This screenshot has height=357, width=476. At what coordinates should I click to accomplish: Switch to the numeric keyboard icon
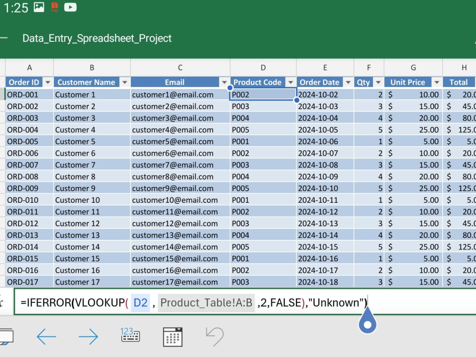(130, 335)
